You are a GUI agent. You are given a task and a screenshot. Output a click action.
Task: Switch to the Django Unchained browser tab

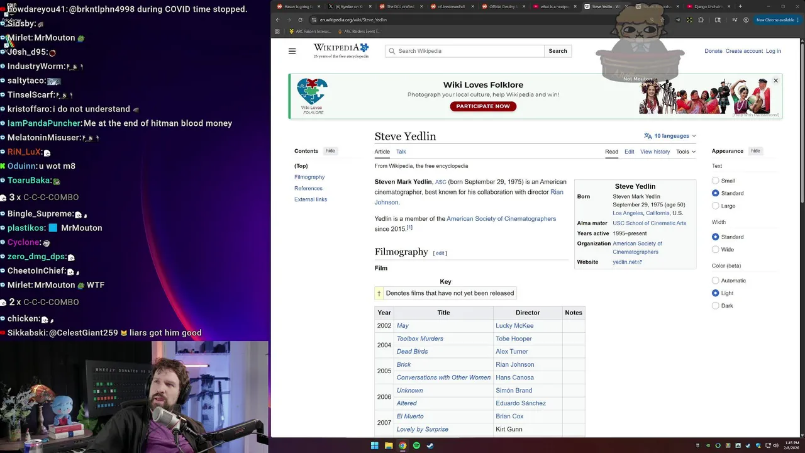tap(708, 6)
